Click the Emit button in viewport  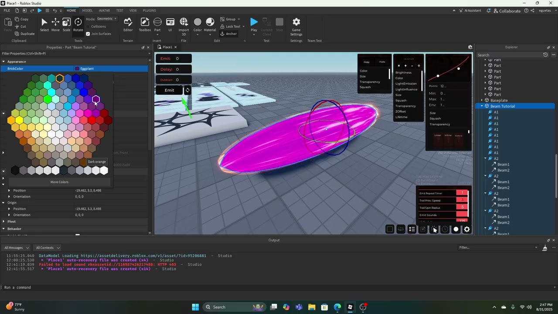(169, 90)
